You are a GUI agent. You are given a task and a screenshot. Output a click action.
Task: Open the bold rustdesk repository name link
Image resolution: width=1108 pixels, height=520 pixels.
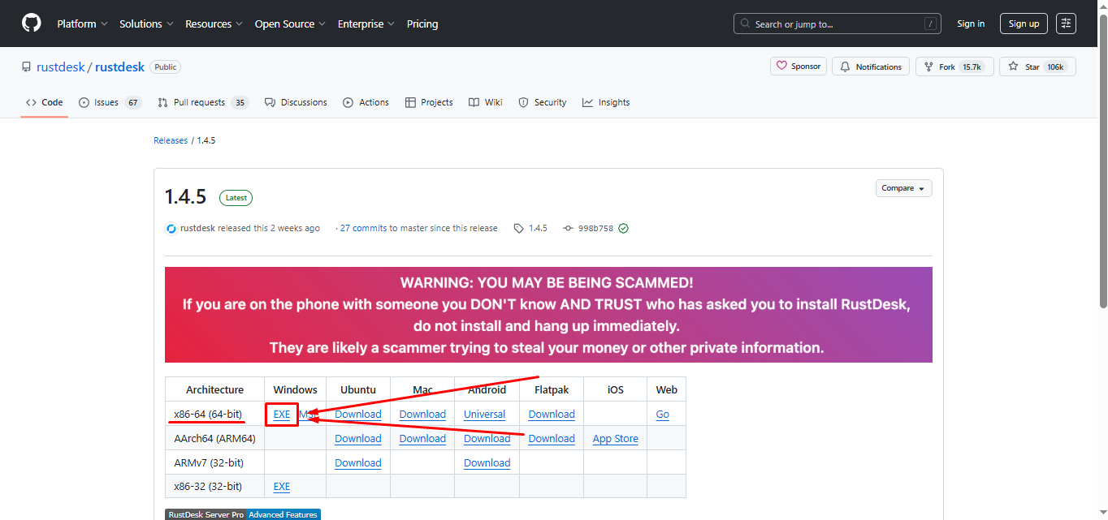click(x=119, y=67)
